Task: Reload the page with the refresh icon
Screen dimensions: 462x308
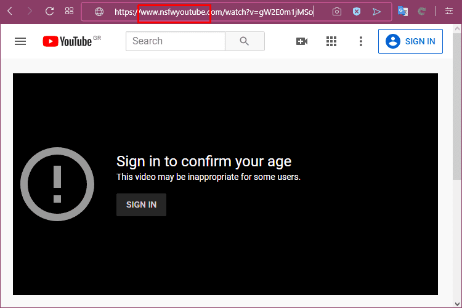Action: point(49,11)
